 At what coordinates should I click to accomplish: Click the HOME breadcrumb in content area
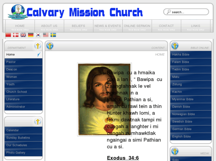pos(160,55)
